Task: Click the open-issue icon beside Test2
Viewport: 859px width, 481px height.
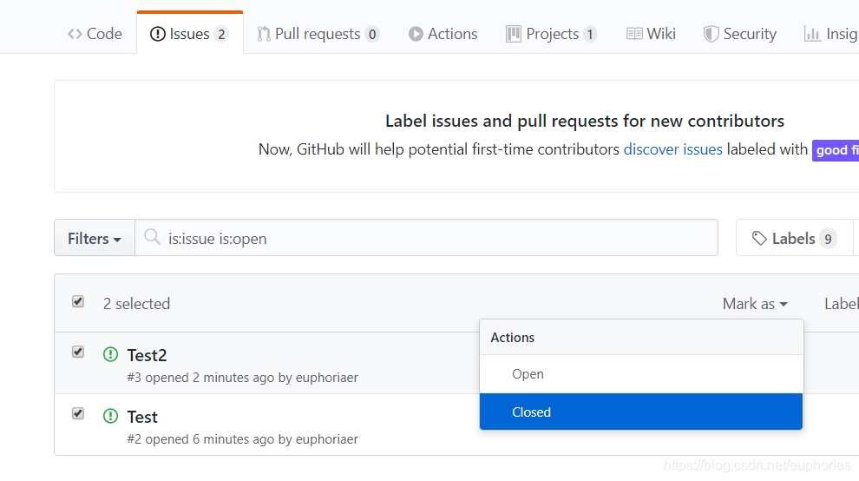Action: click(110, 354)
